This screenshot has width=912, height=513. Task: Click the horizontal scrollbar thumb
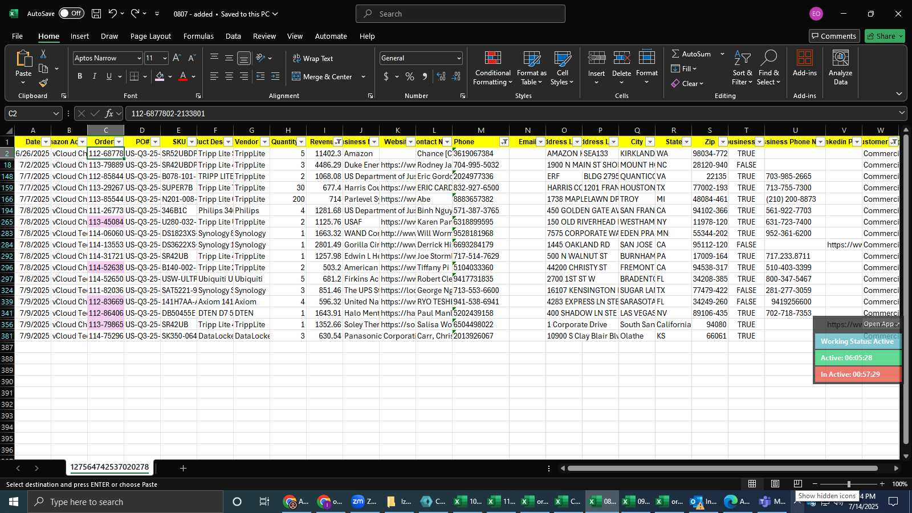pyautogui.click(x=723, y=469)
